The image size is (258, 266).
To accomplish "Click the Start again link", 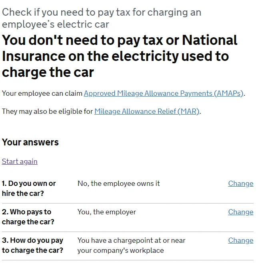I will tap(20, 161).
